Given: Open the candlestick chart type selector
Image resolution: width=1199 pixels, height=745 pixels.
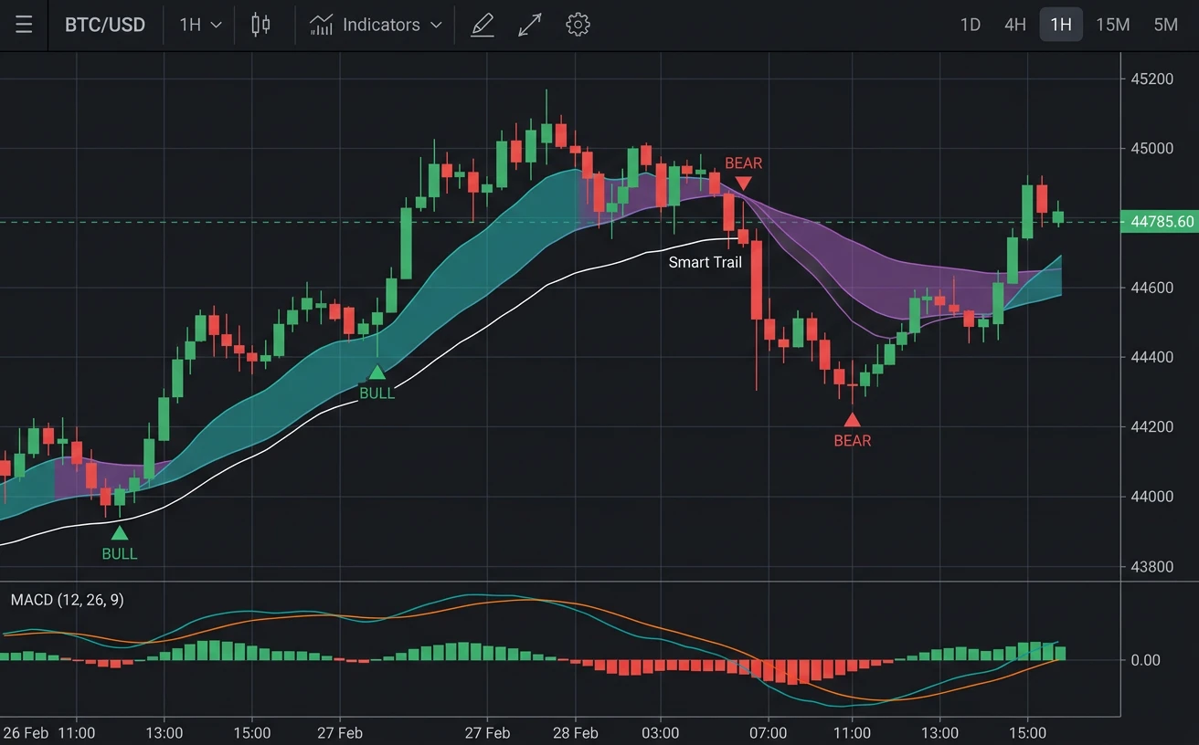Looking at the screenshot, I should coord(260,25).
